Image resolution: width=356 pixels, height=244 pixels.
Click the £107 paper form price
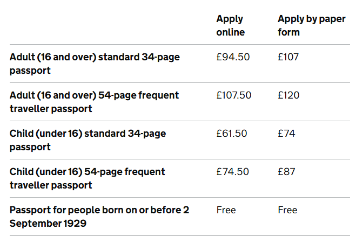pyautogui.click(x=288, y=57)
